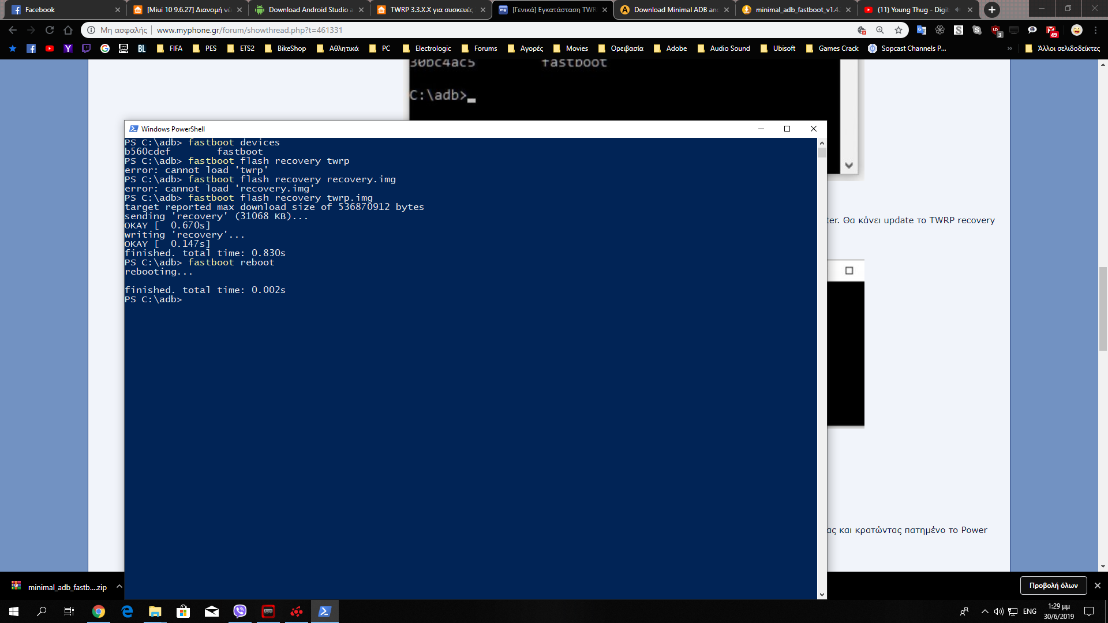Reload the page
This screenshot has width=1108, height=623.
(50, 30)
